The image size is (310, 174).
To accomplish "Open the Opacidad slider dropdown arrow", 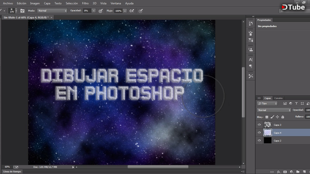I will pos(93,11).
